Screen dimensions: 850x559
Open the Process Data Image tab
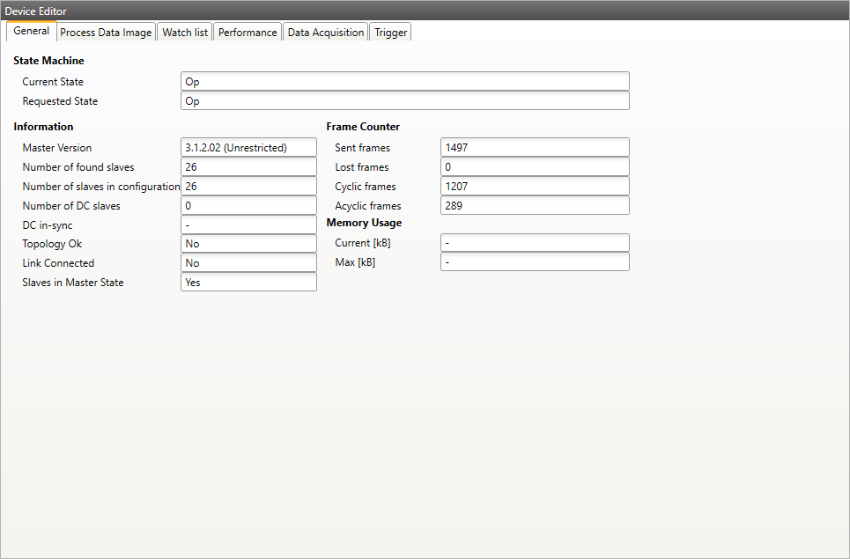[x=106, y=33]
